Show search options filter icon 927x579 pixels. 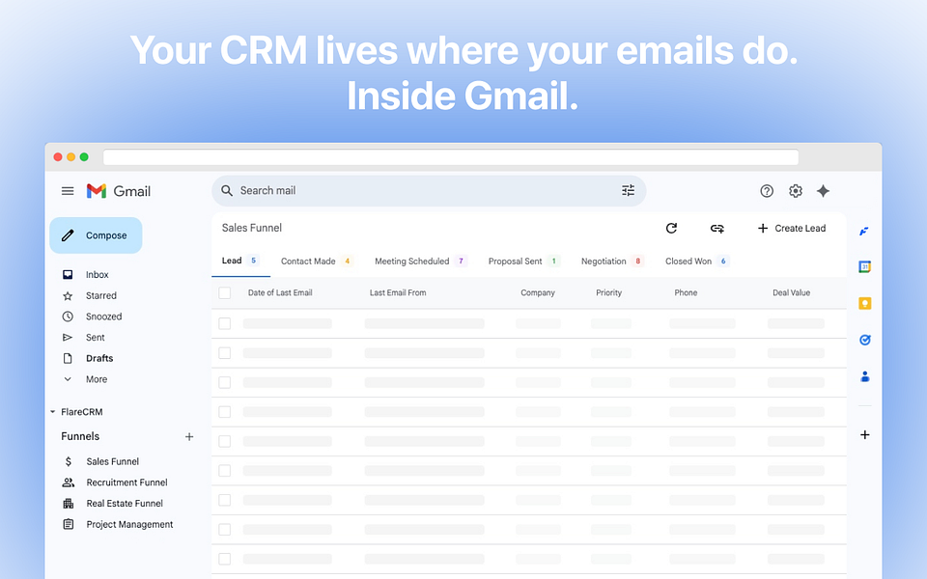628,190
